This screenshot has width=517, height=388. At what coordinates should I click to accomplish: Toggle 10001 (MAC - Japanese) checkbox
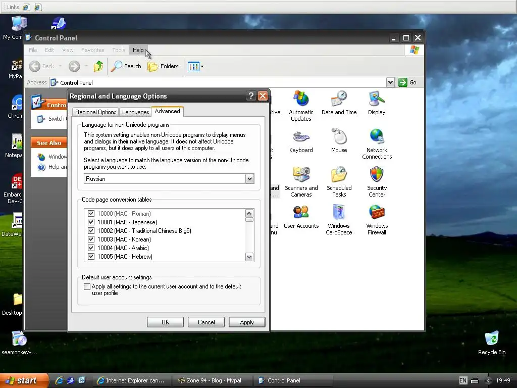(x=91, y=222)
